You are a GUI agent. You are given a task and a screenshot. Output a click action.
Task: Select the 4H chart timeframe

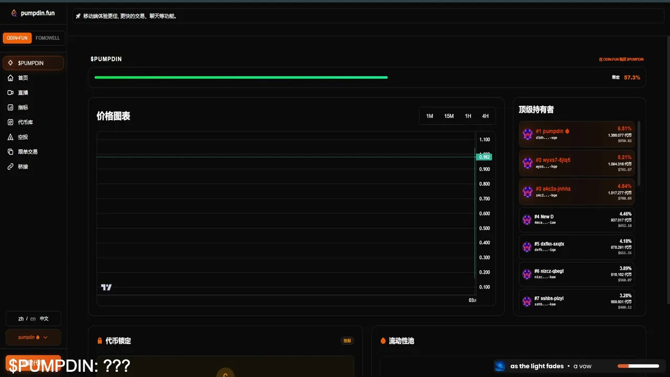point(485,116)
